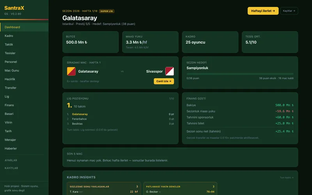Select Lig in the sidebar

(x=24, y=96)
